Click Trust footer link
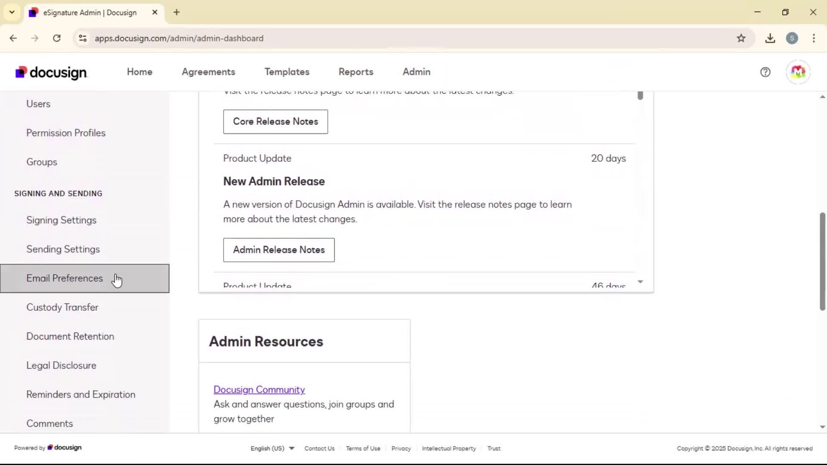This screenshot has width=827, height=465. point(494,448)
